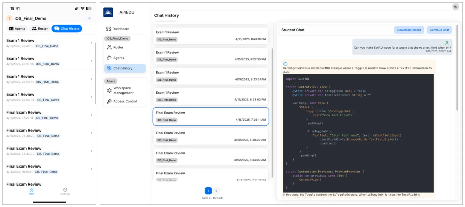Open web thread Exam 1 Review 8:23:31 PM
The height and width of the screenshot is (207, 465).
(x=211, y=76)
